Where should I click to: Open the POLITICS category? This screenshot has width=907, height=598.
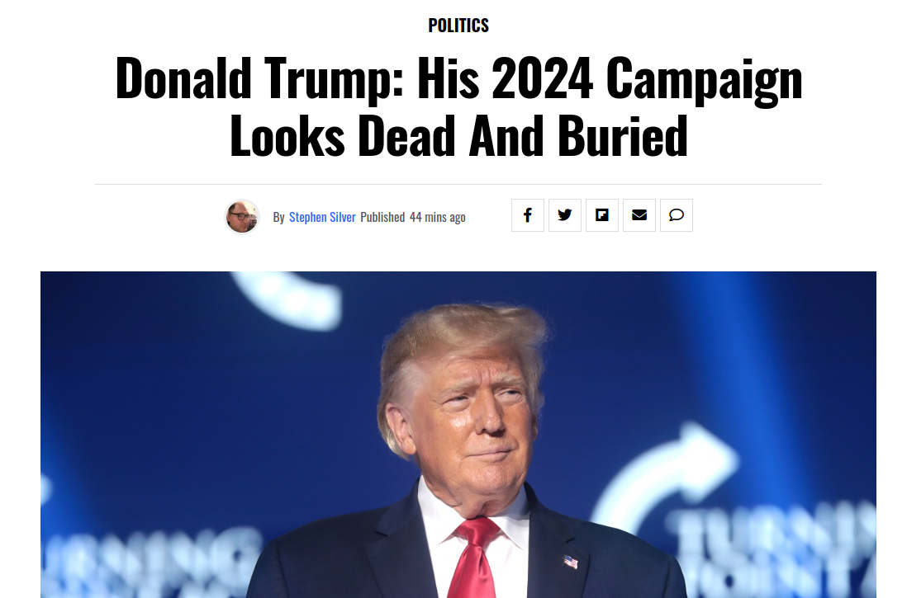click(x=458, y=26)
